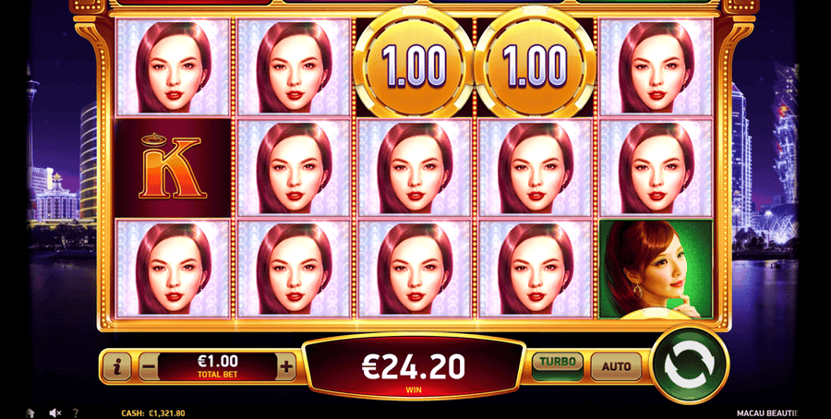Click the top-right woman face symbol
Viewport: 831px width, 419px height.
click(x=656, y=66)
